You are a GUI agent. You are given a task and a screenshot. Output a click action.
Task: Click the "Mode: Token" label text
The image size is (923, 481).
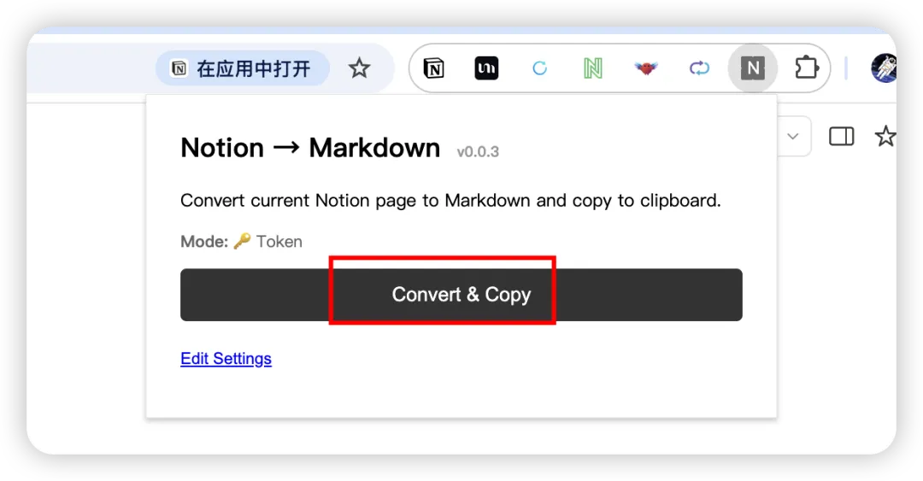[x=241, y=242]
